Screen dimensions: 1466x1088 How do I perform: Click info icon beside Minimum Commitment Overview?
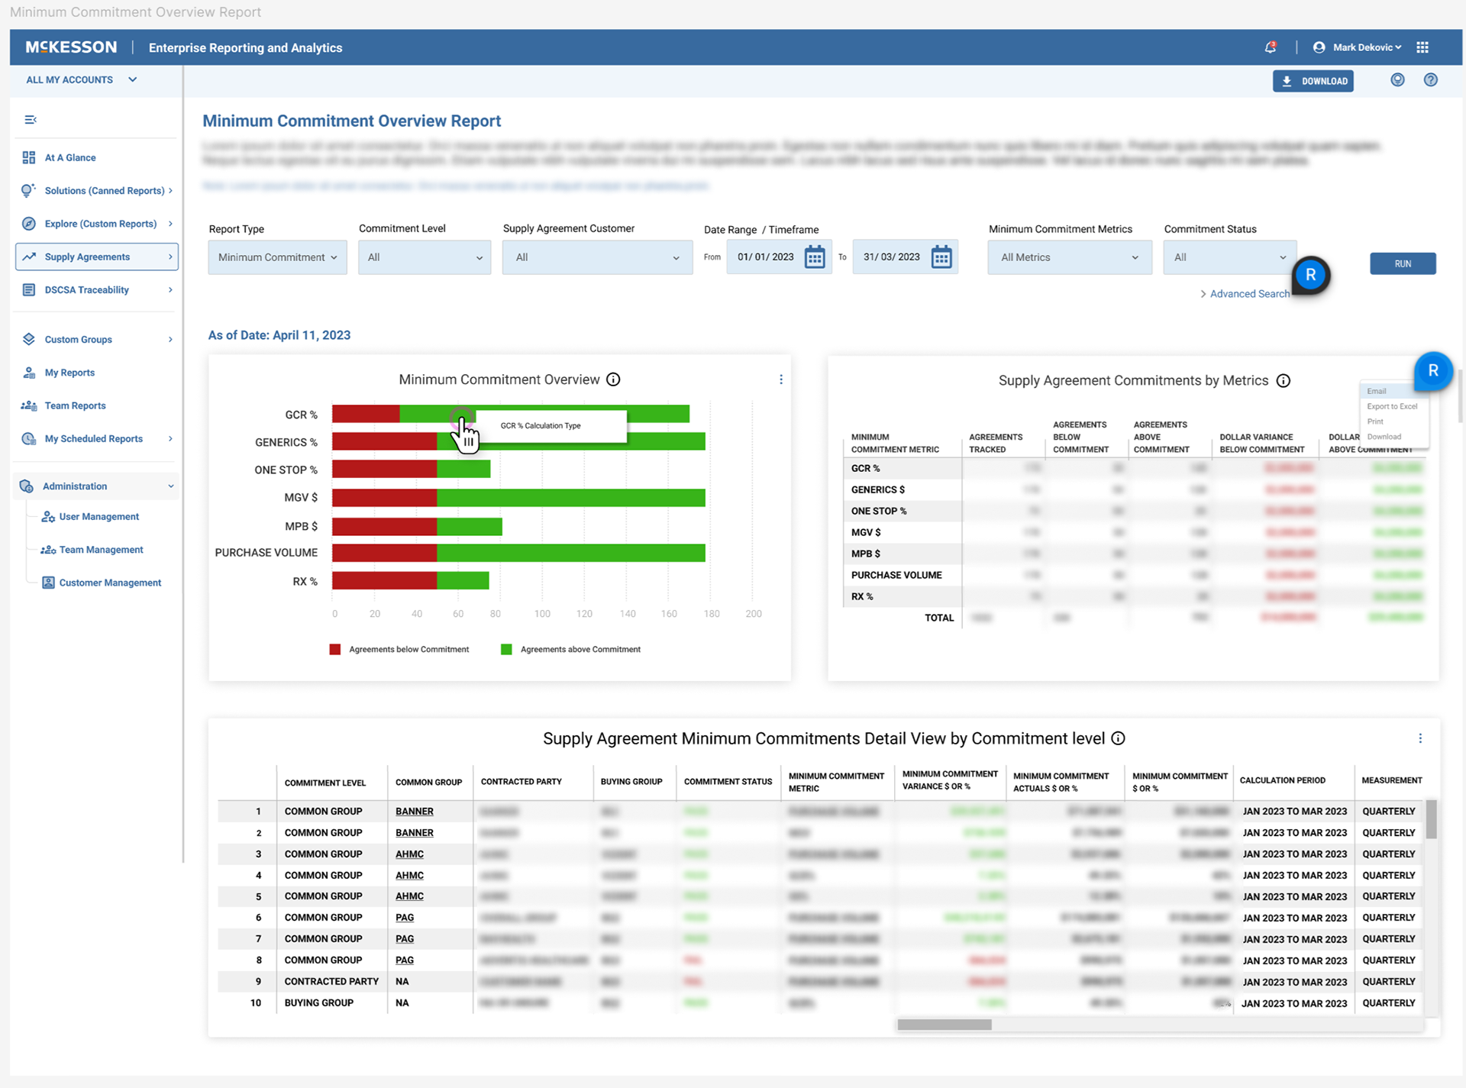[613, 379]
